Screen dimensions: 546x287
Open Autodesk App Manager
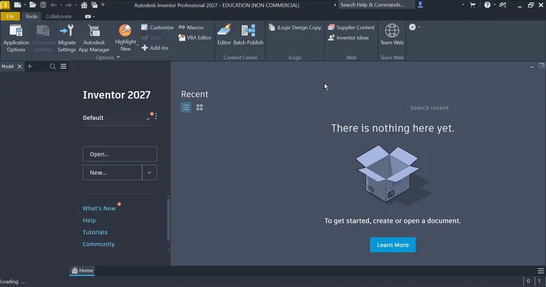(x=94, y=38)
